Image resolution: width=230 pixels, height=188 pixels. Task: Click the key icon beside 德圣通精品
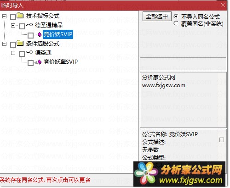point(29,25)
